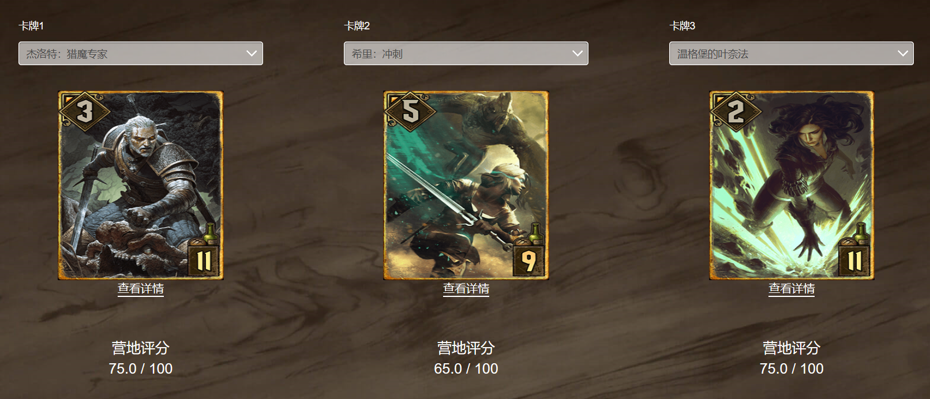Open 查看详情 link under the Yennefer card
This screenshot has width=930, height=399.
792,289
